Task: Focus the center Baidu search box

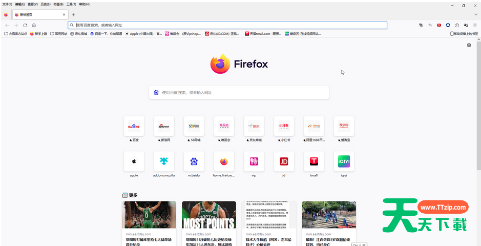Action: coord(239,92)
